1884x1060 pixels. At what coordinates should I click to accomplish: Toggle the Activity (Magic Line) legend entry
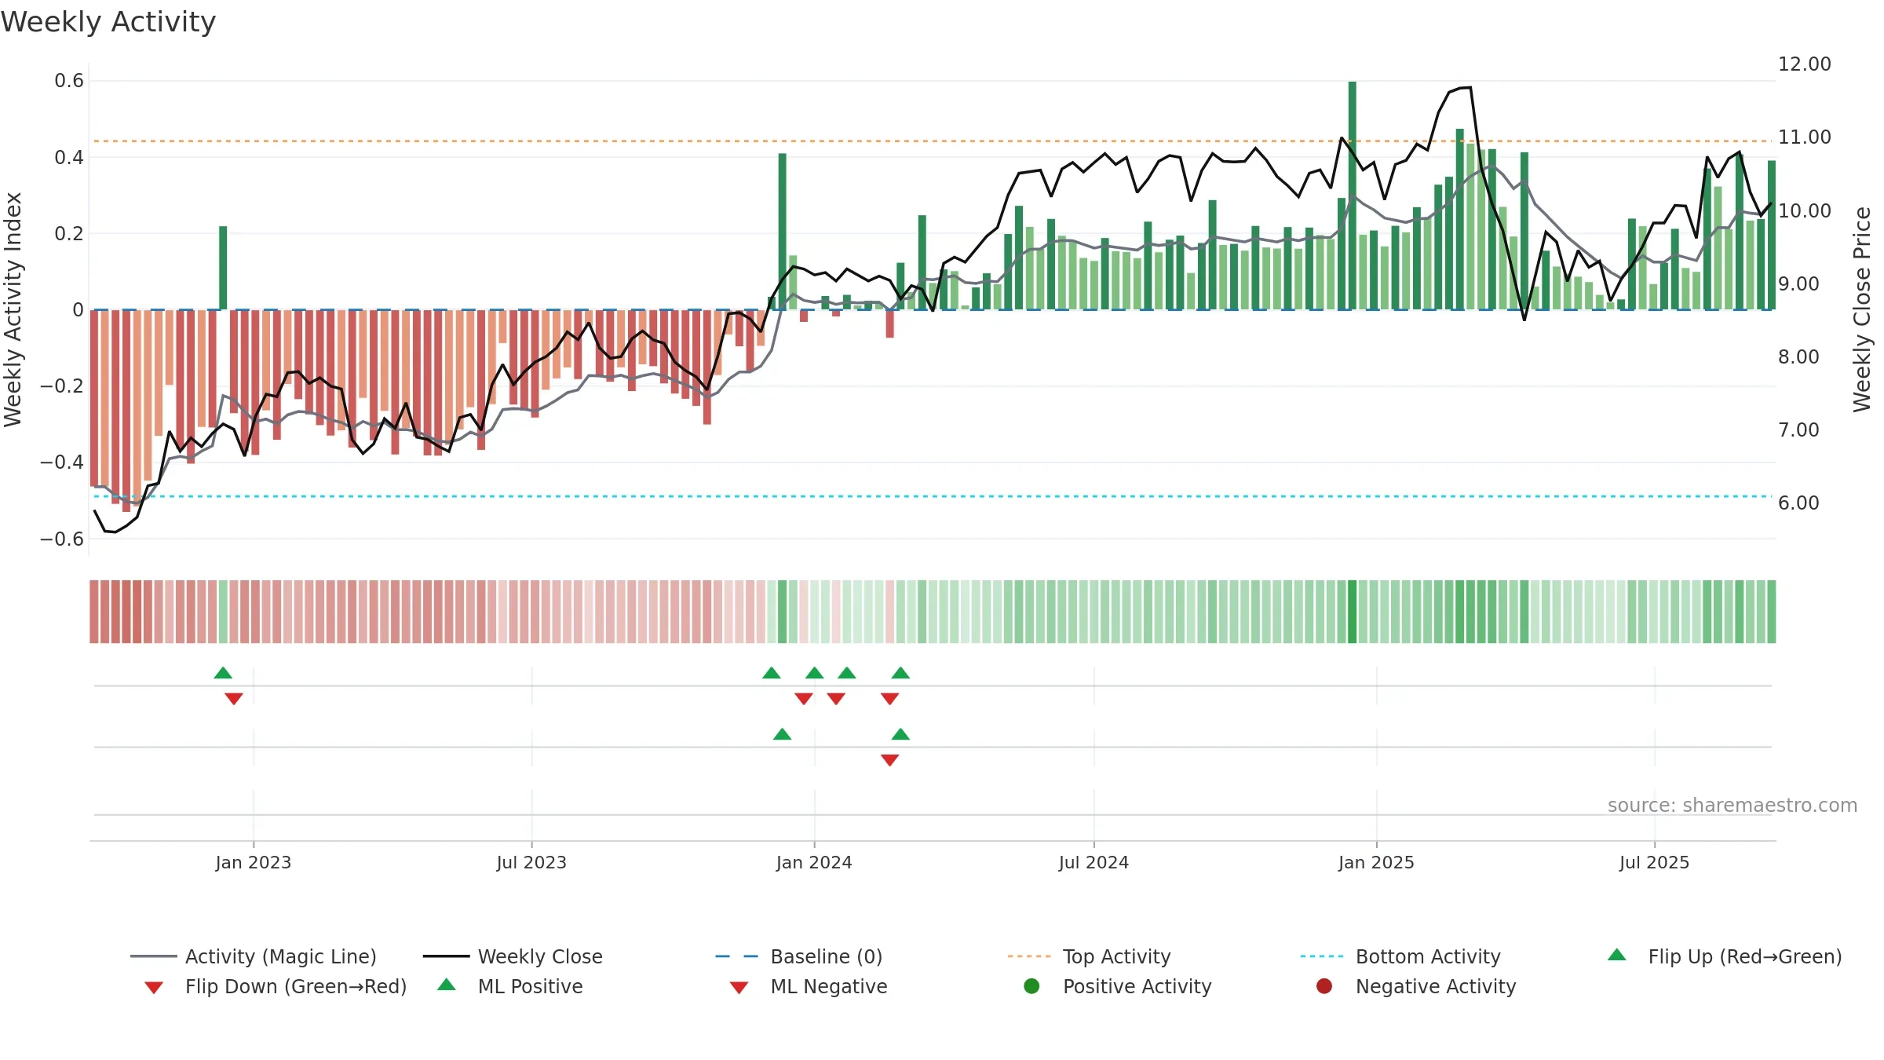pyautogui.click(x=254, y=956)
